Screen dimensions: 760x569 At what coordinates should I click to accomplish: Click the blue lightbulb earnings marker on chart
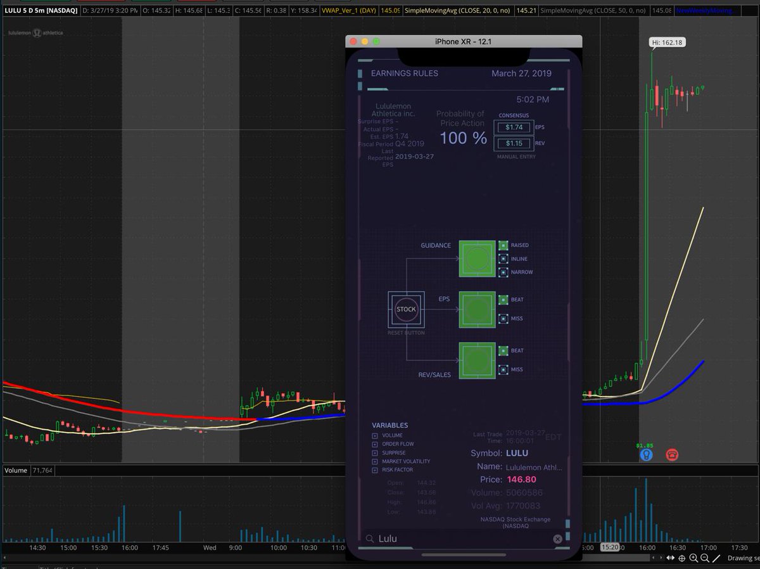645,454
